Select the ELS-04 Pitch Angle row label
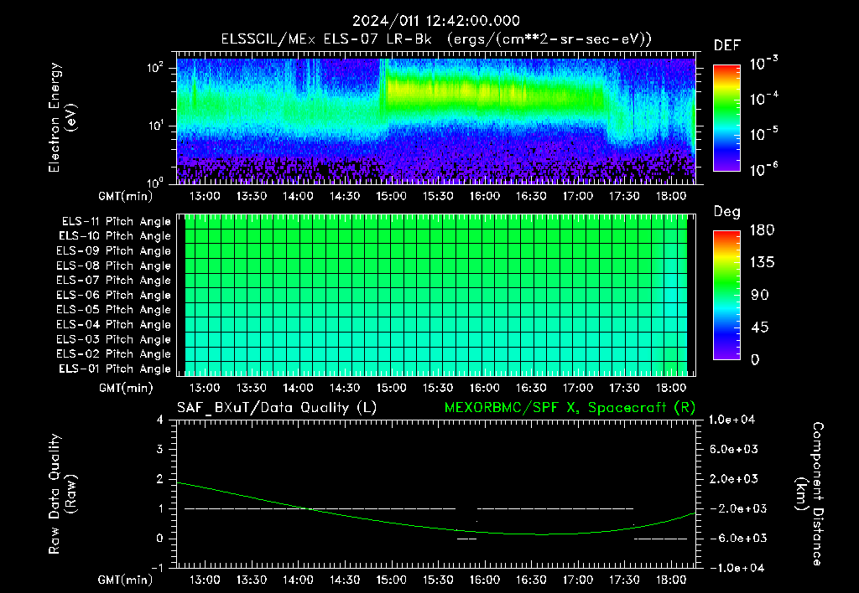Screen dimensions: 859x593 coord(113,324)
